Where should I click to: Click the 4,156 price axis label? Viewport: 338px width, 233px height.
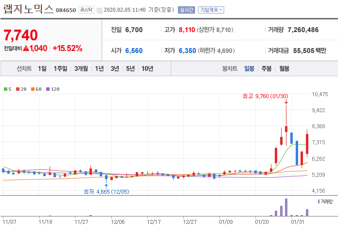pyautogui.click(x=319, y=191)
